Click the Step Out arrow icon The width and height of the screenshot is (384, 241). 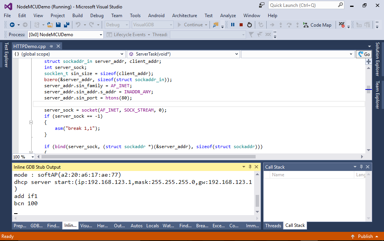[297, 25]
